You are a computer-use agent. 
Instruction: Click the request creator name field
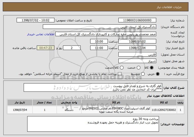[106, 34]
